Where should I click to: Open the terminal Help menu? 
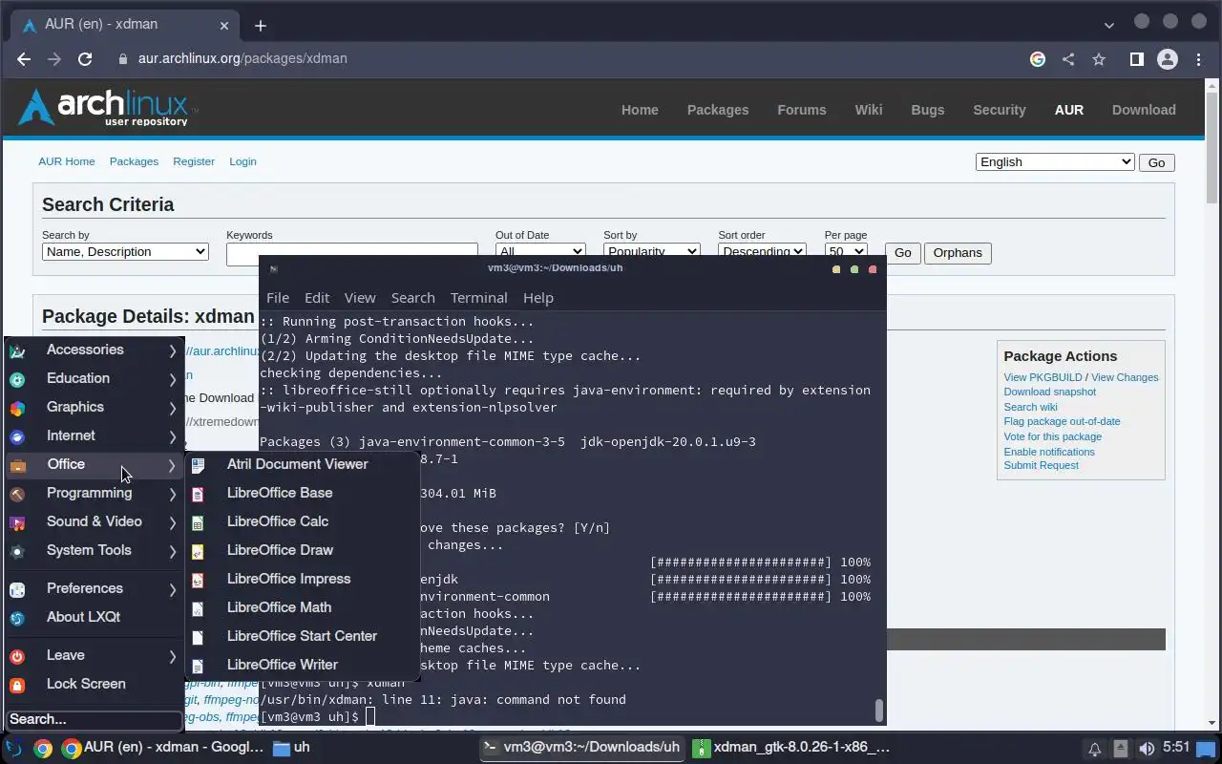pyautogui.click(x=537, y=298)
